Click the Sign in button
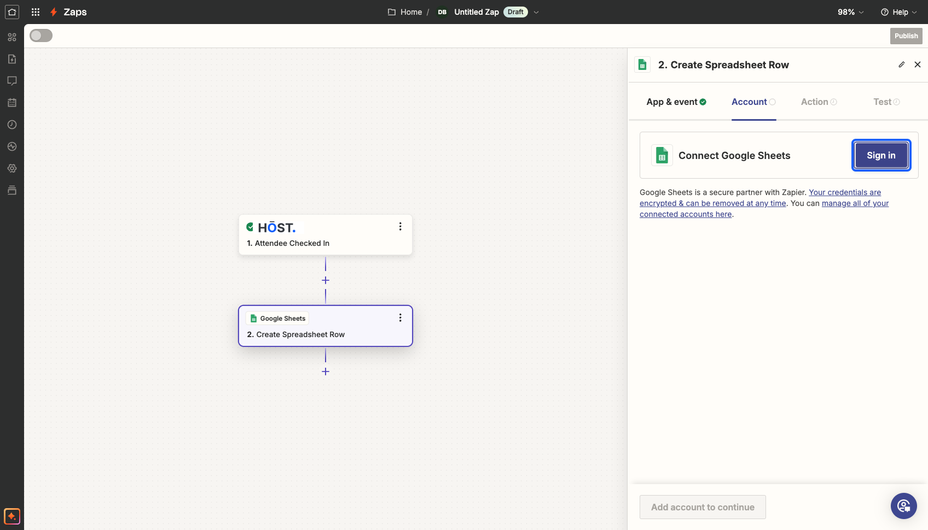Screen dimensions: 928x530 881,155
